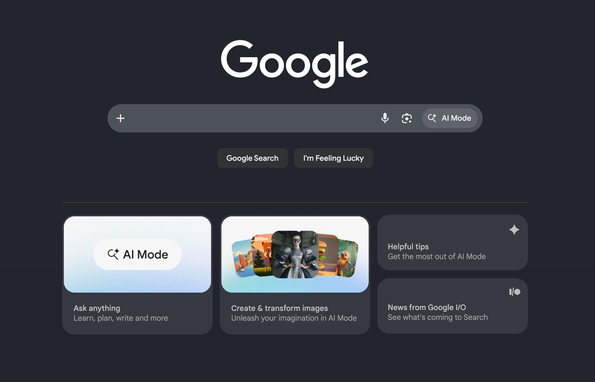
Task: Click the Google Search button
Action: tap(252, 158)
